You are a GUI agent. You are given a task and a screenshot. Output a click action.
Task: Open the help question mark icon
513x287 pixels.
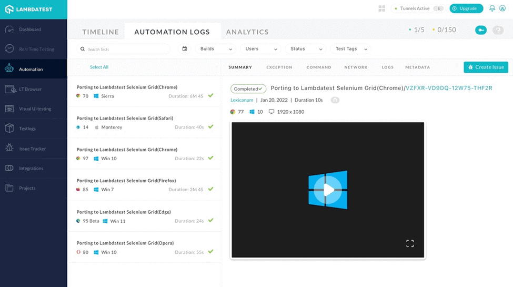coord(498,30)
